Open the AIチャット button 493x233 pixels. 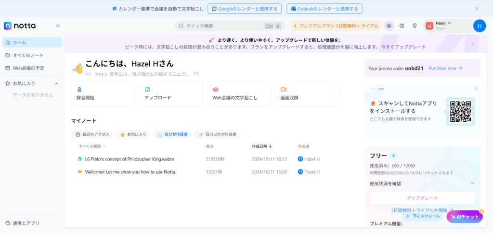coord(465,217)
